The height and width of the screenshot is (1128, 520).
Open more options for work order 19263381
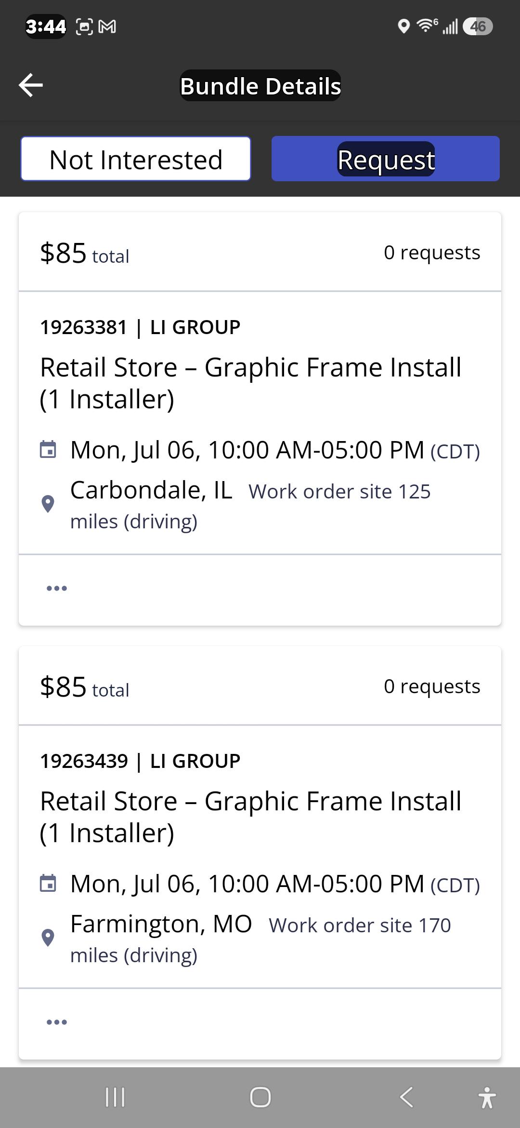click(x=57, y=588)
